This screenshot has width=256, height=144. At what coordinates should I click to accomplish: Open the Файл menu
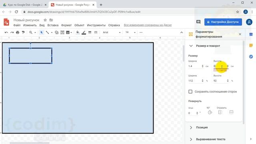tap(17, 25)
